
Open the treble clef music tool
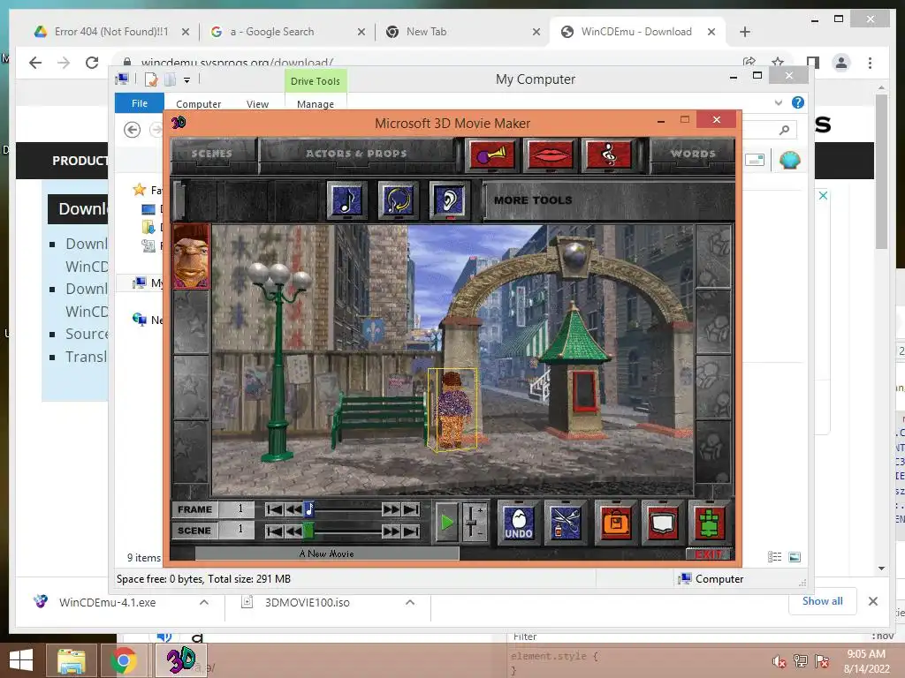tap(608, 154)
